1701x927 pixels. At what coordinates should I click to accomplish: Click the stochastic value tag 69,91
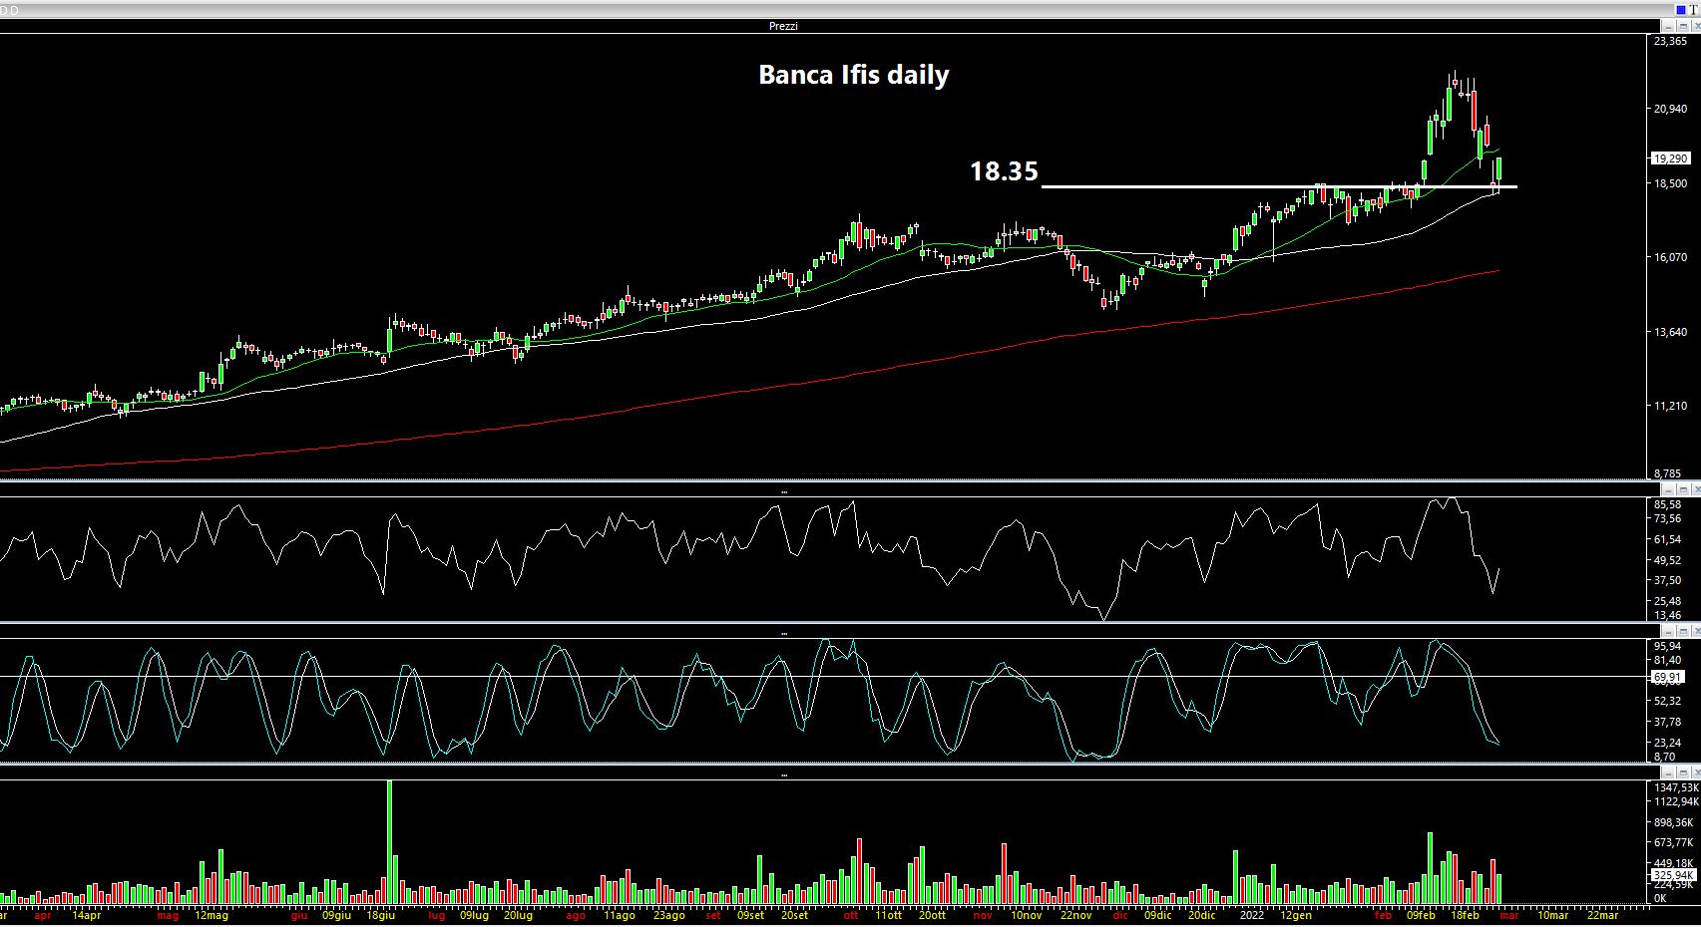click(1668, 678)
